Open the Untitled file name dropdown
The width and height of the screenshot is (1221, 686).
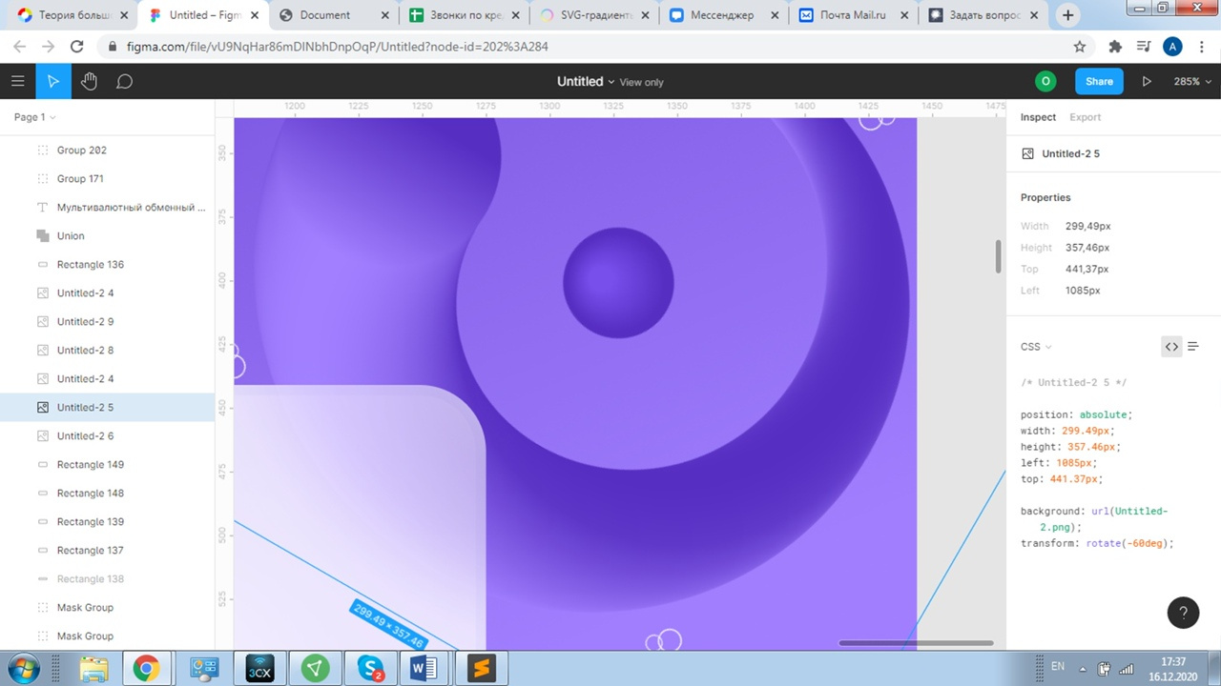pyautogui.click(x=586, y=82)
